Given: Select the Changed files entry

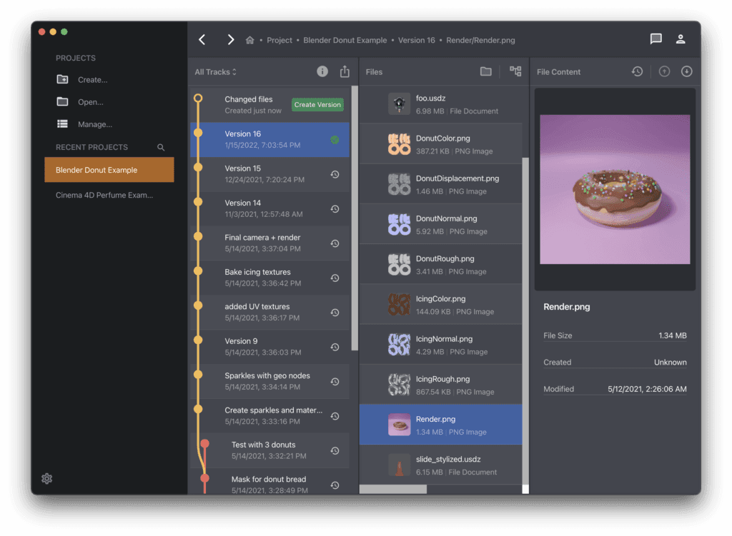Looking at the screenshot, I should [x=269, y=105].
